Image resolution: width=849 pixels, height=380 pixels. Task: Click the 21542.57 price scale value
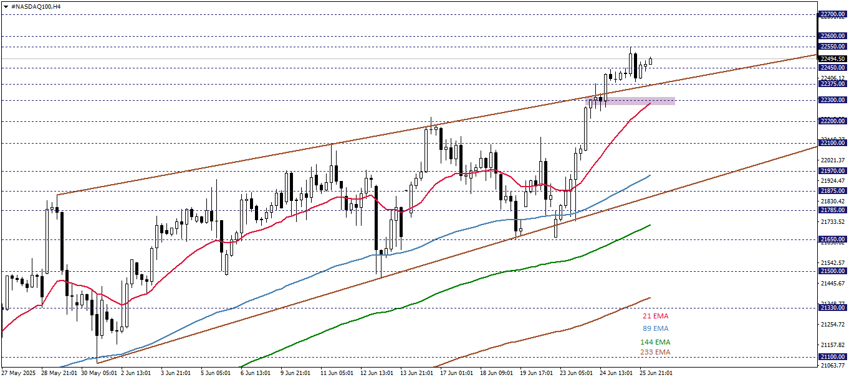(833, 262)
